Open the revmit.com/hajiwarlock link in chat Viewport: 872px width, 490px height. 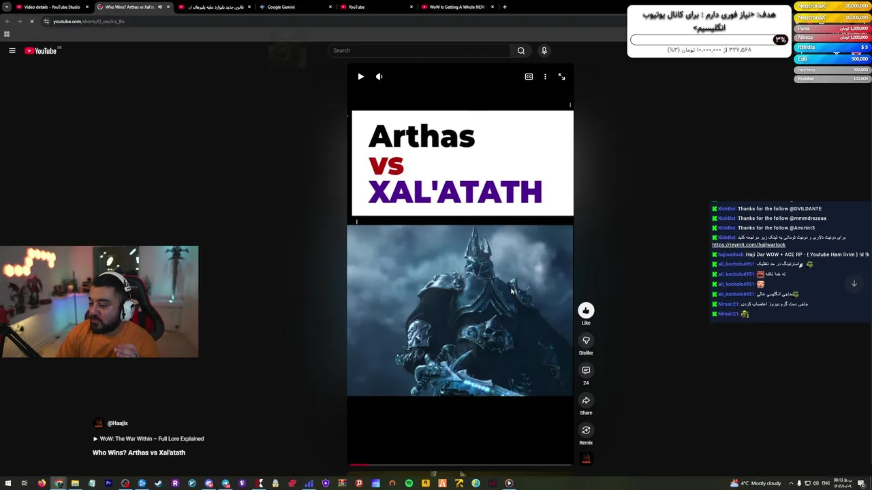pyautogui.click(x=749, y=245)
